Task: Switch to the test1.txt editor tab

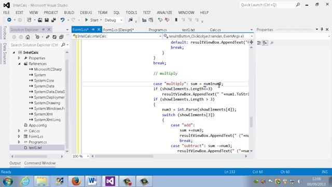Action: 188,30
